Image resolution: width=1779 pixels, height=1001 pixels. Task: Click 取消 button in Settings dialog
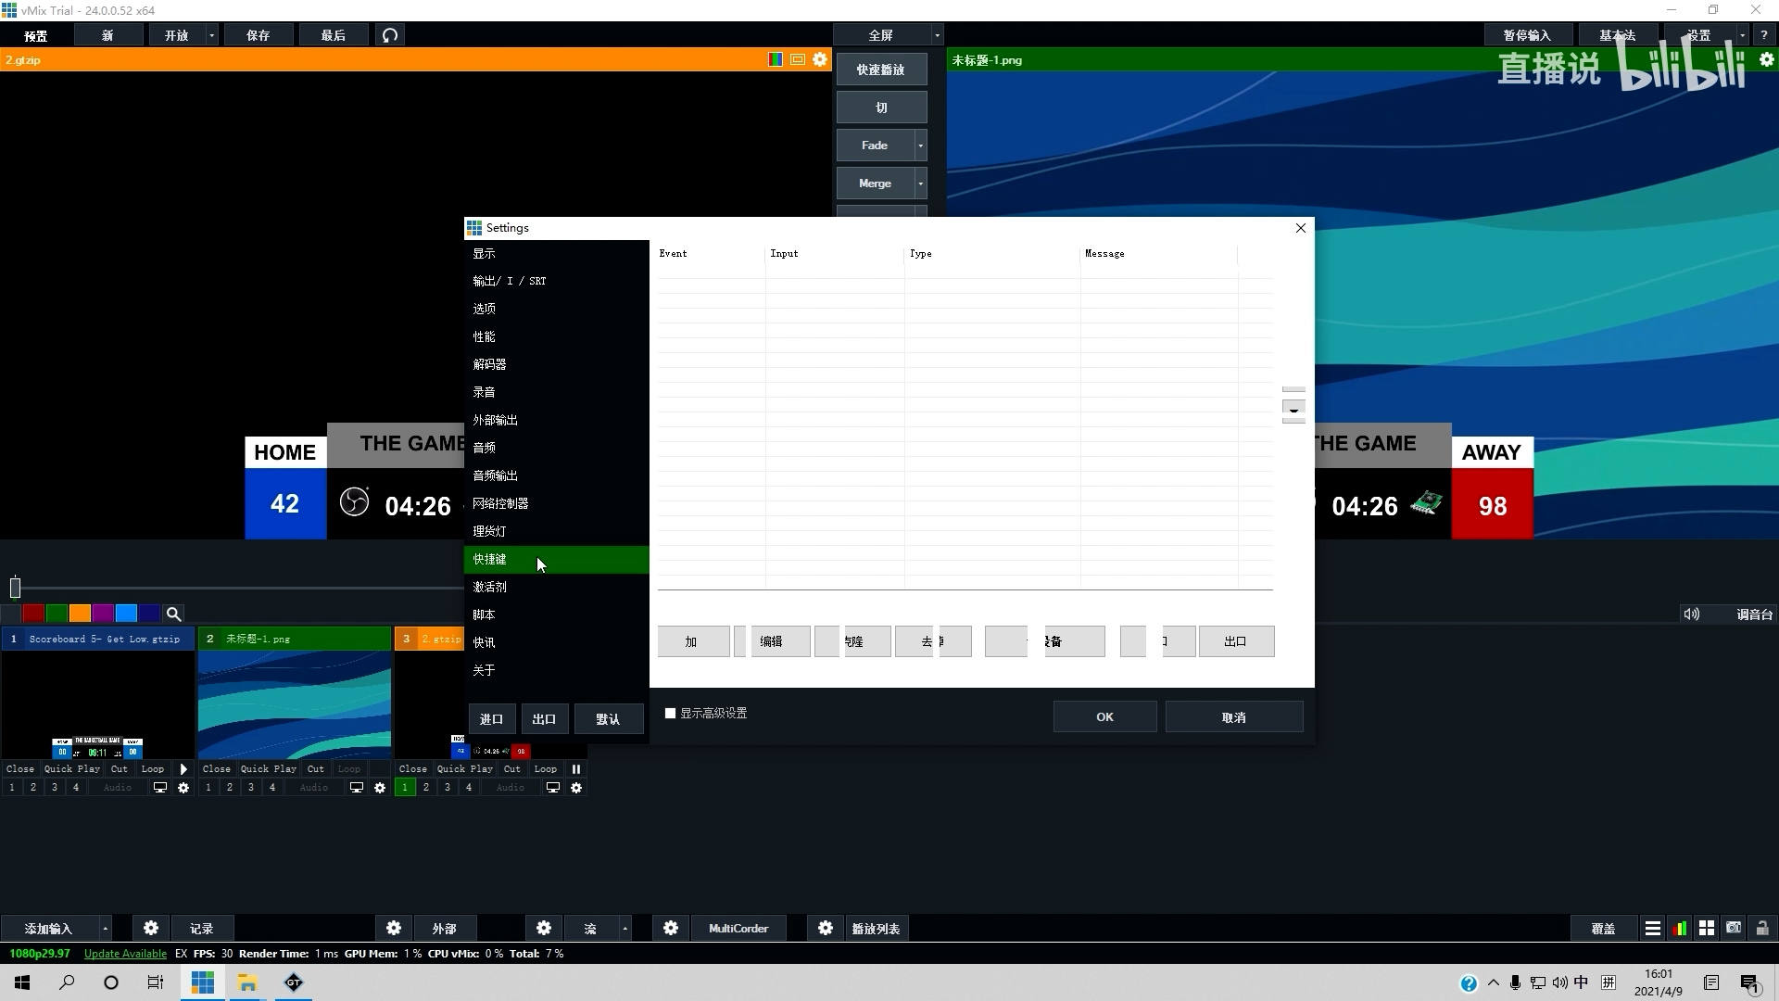1233,716
